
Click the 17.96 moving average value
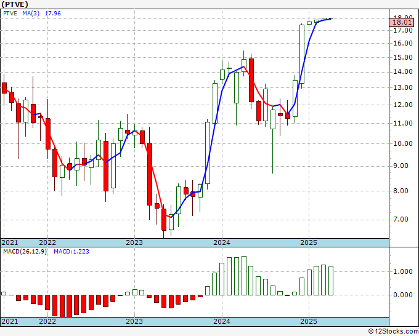tap(52, 14)
